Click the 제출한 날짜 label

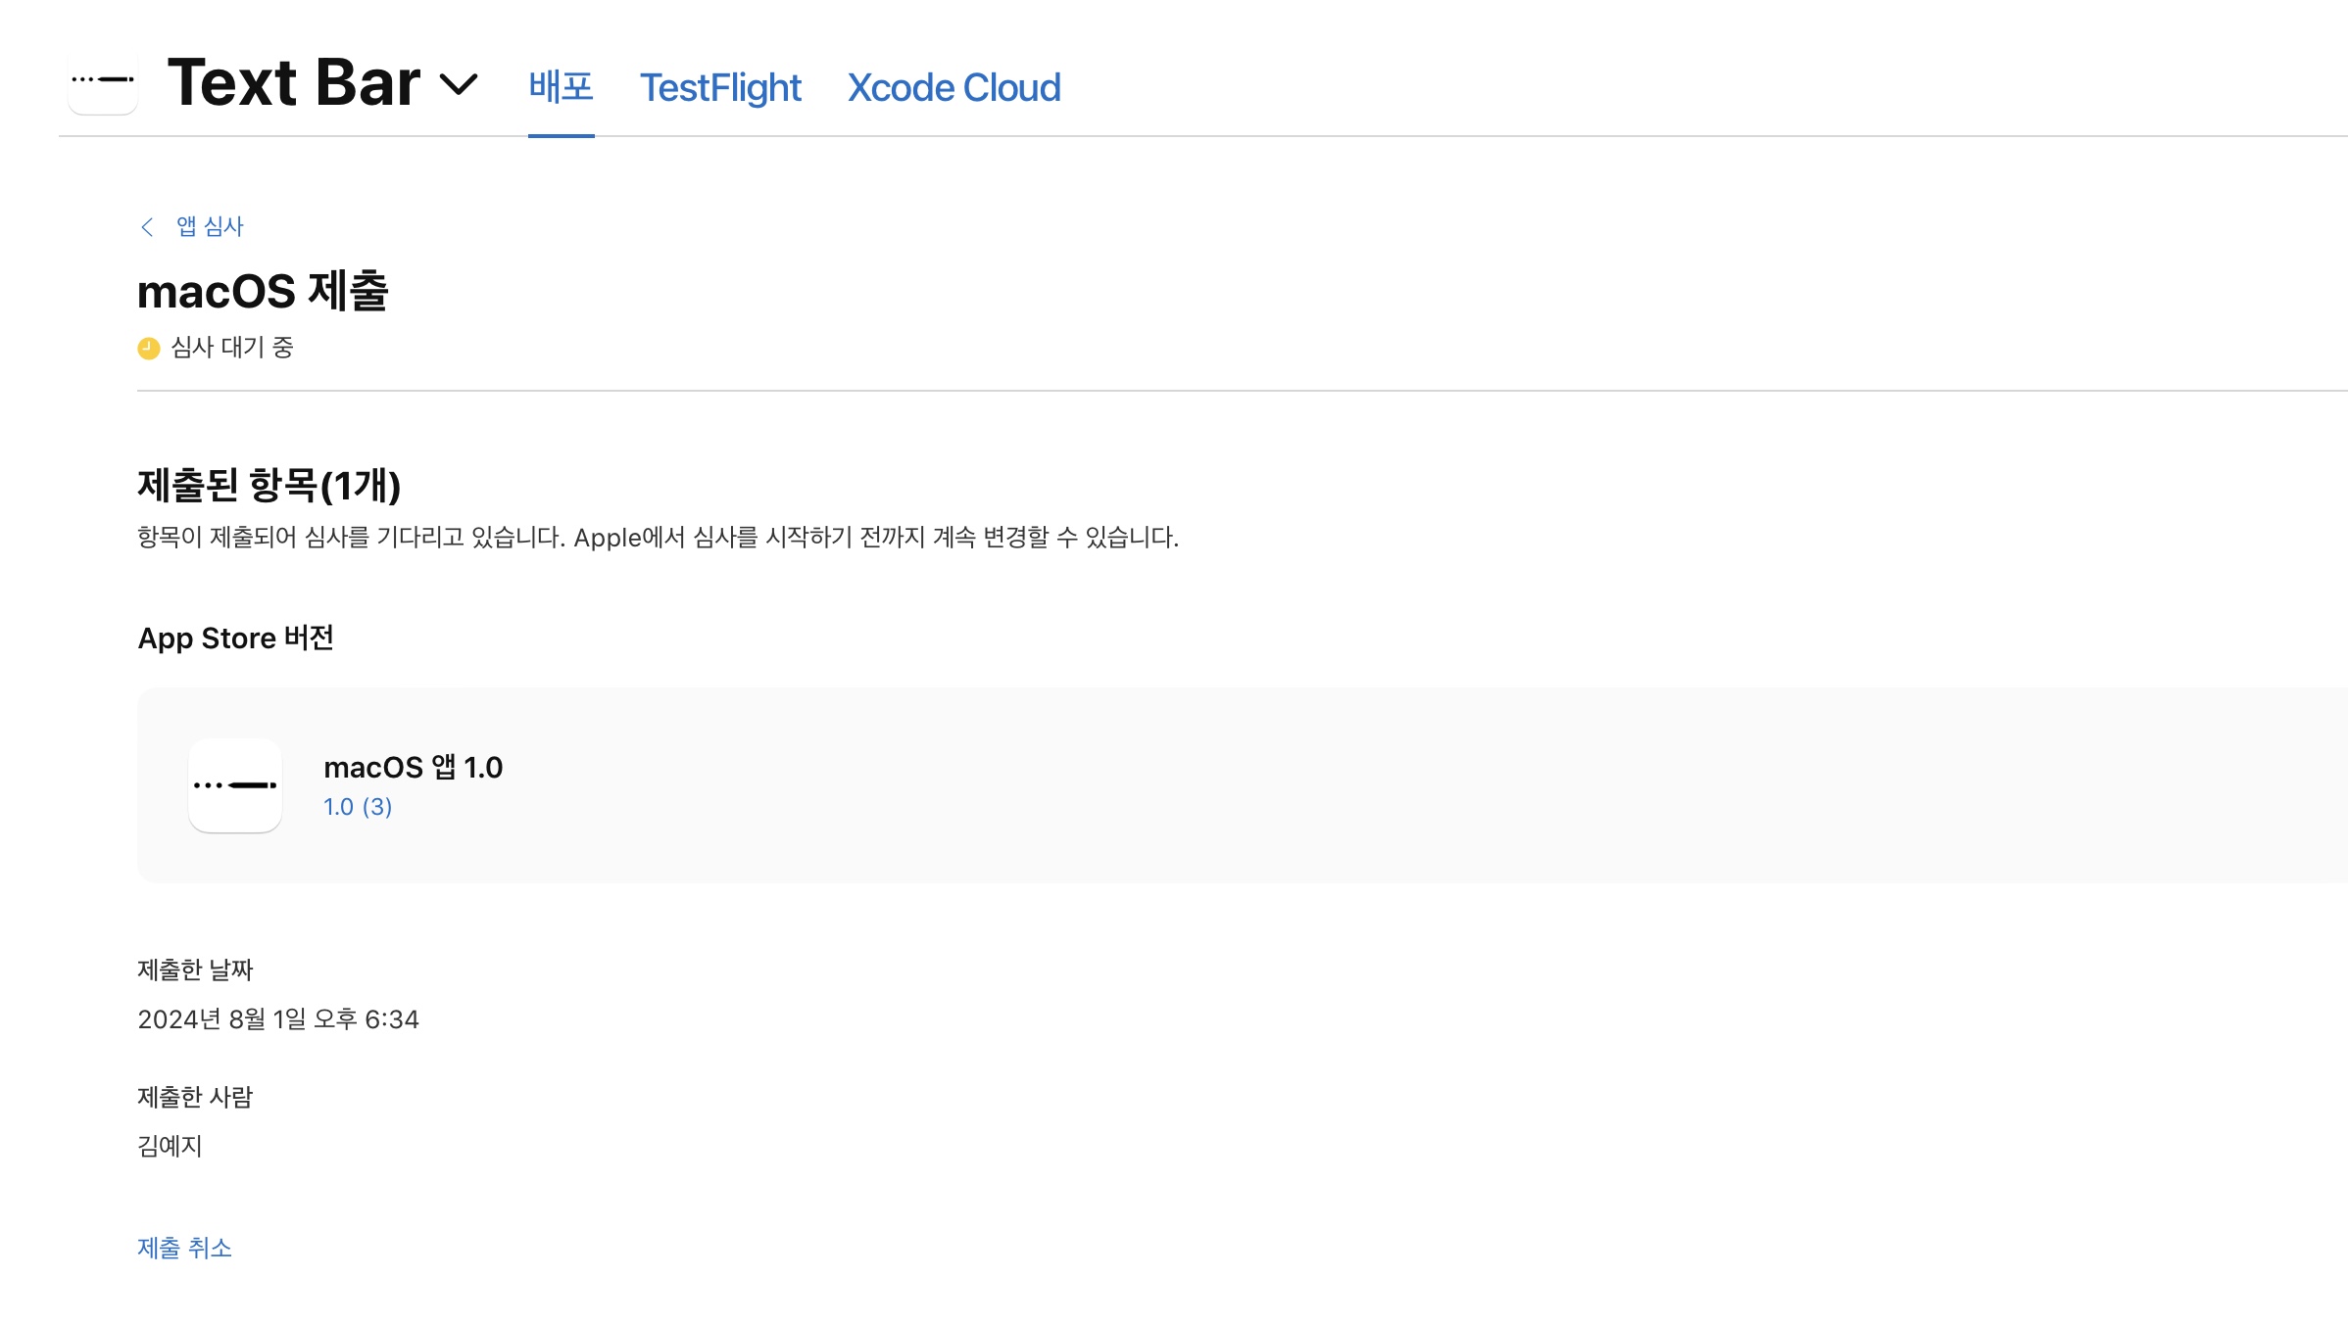(x=195, y=969)
